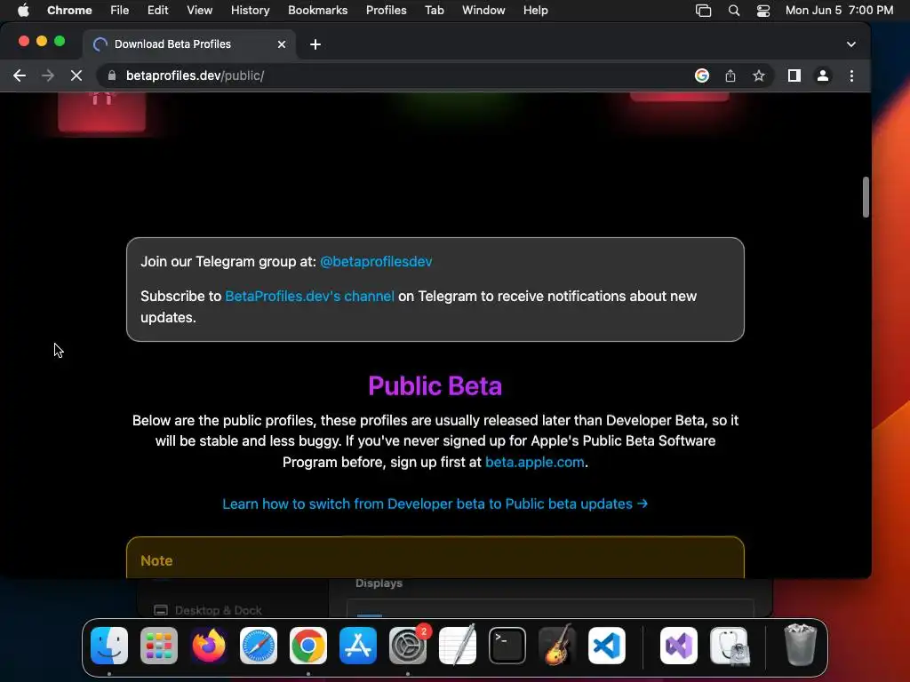The image size is (910, 682).
Task: Share this page from address bar
Action: tap(730, 75)
